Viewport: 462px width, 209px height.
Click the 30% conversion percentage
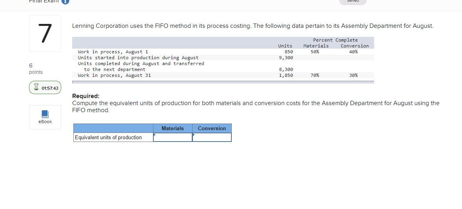pos(354,75)
